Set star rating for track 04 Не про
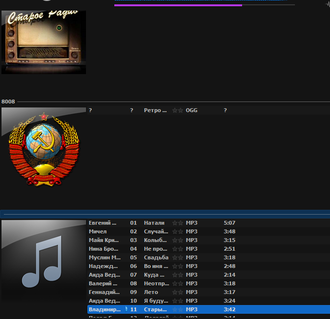Screen dimensions: 330x319 (177, 249)
